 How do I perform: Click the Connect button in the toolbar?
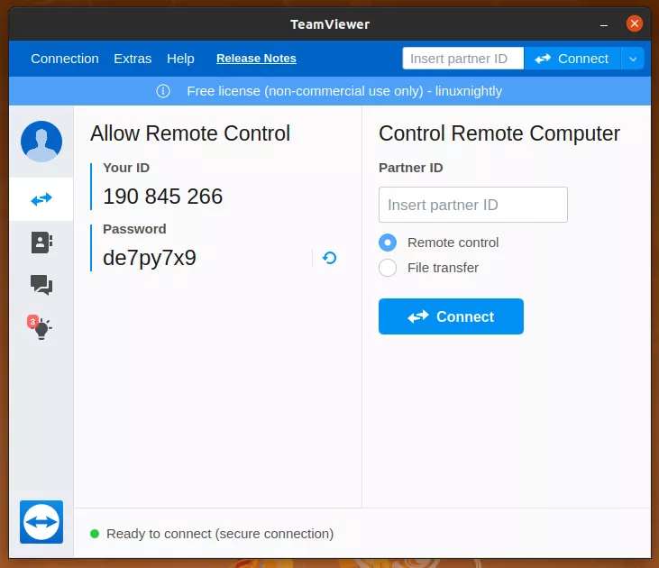[x=572, y=59]
